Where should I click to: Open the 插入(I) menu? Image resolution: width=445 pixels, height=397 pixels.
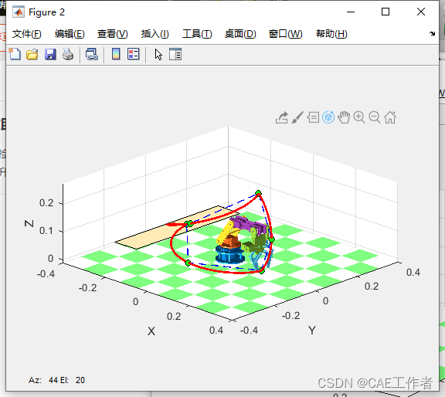coord(155,34)
